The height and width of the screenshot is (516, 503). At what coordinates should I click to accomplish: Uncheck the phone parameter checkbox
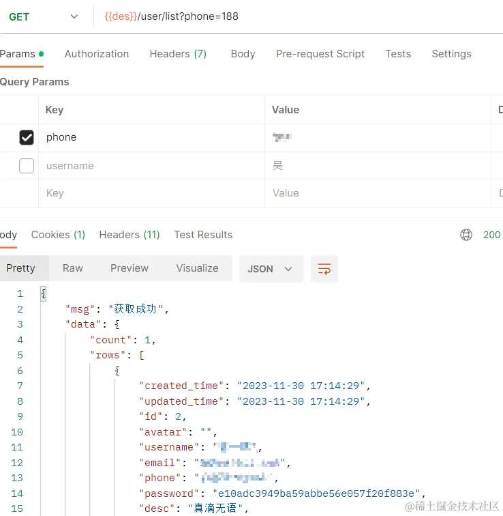pyautogui.click(x=27, y=138)
